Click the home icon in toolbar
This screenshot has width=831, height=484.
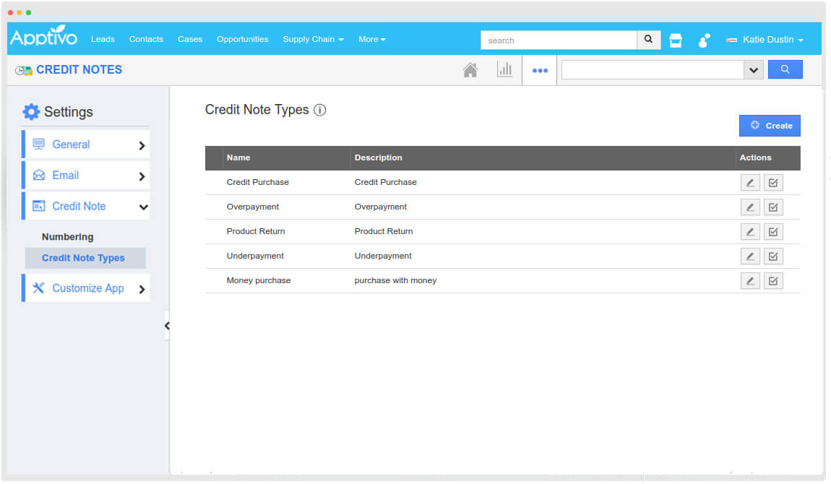pos(470,70)
